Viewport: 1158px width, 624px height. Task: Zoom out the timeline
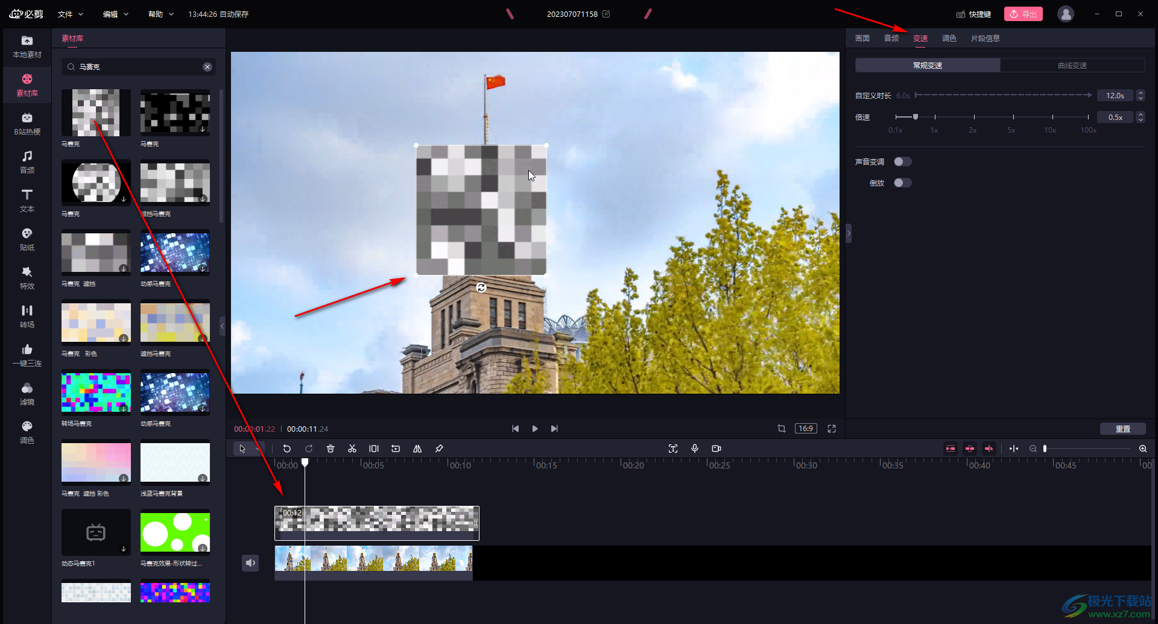pos(1033,449)
